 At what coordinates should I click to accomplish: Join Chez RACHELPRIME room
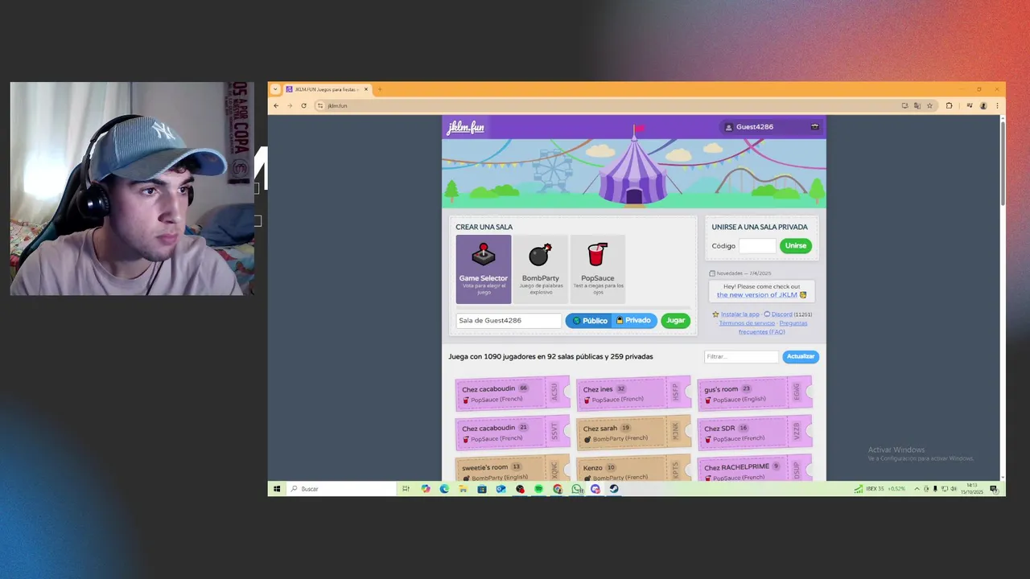pyautogui.click(x=754, y=469)
